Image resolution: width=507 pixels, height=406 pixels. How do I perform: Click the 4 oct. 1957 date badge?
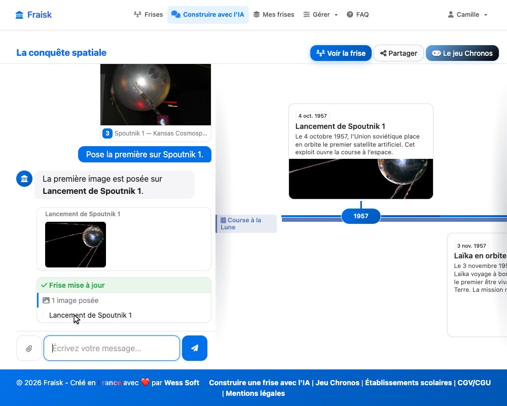coord(312,116)
